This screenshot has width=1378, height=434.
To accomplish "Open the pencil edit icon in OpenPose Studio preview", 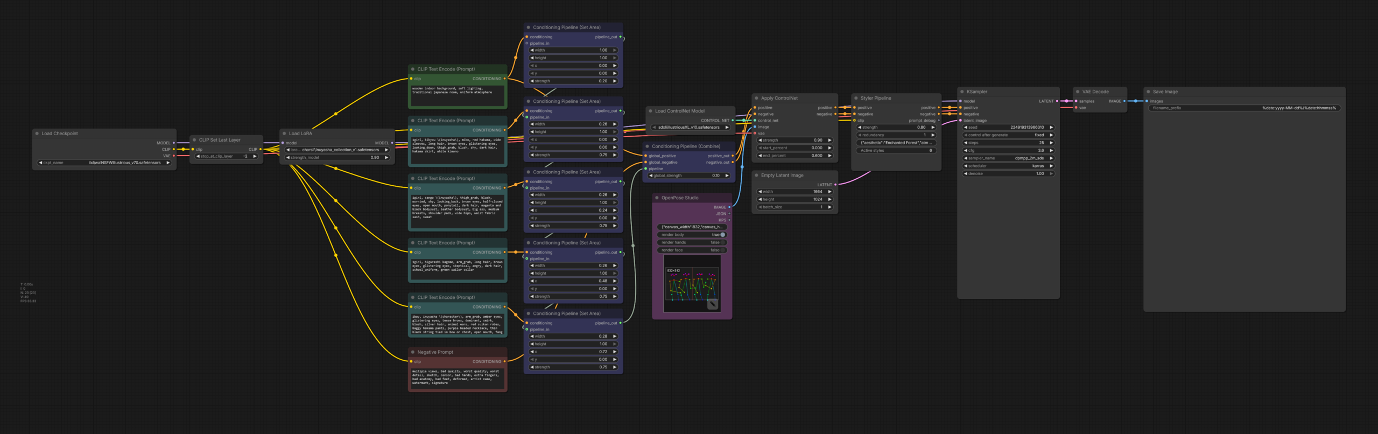I will point(712,304).
